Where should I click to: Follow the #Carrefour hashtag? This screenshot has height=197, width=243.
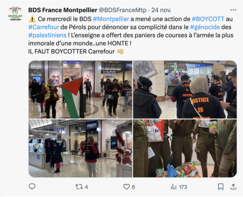(x=44, y=27)
